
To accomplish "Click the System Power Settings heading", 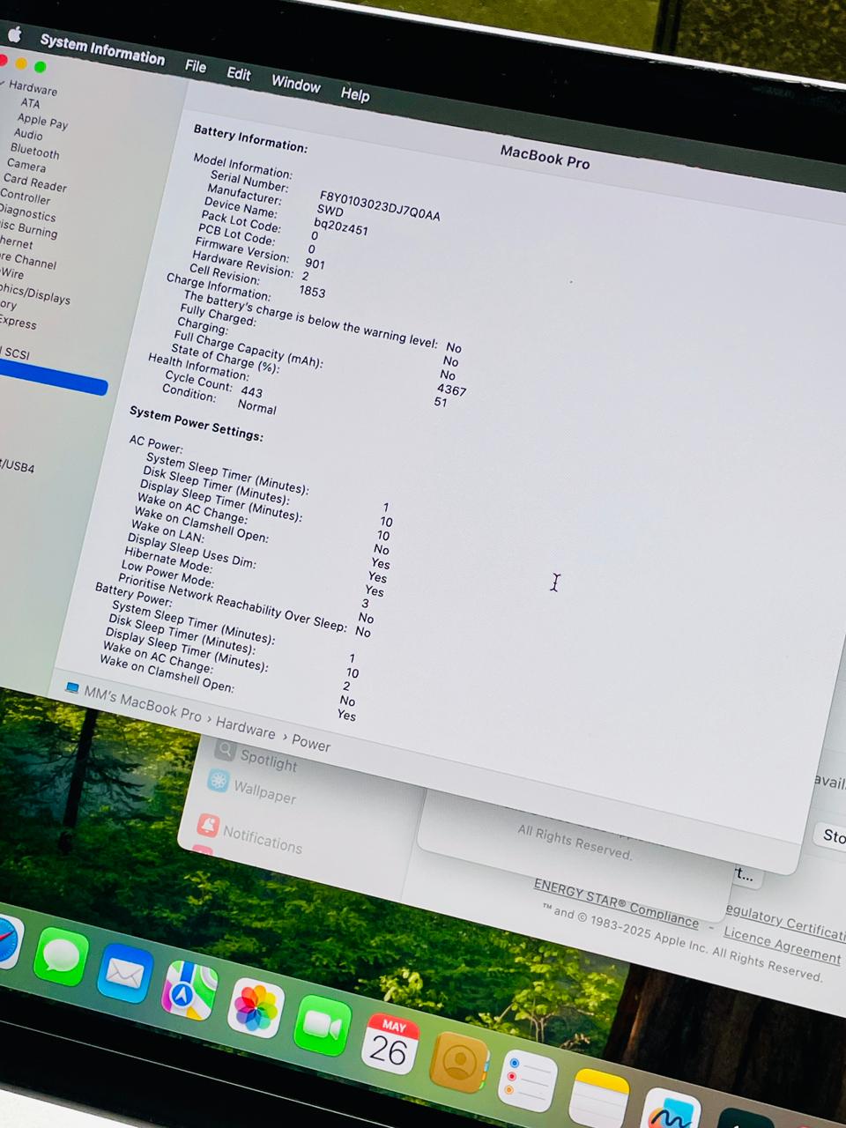I will coord(196,423).
